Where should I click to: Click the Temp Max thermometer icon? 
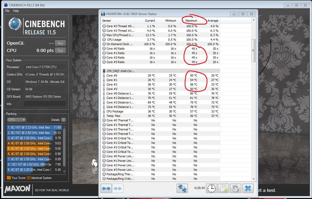(x=104, y=116)
